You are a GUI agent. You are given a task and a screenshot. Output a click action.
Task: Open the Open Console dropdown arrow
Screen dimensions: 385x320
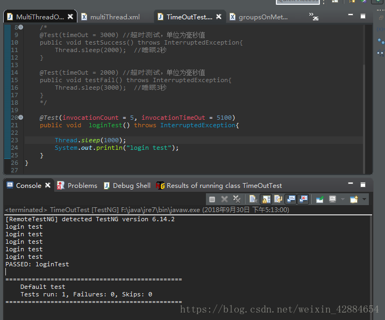[x=364, y=199]
